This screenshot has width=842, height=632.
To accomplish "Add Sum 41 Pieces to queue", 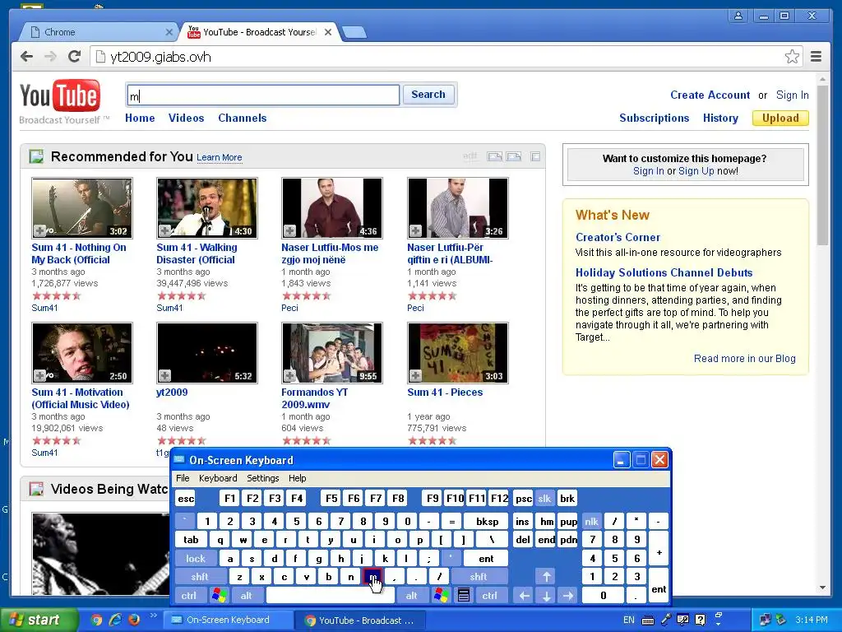I will click(415, 375).
